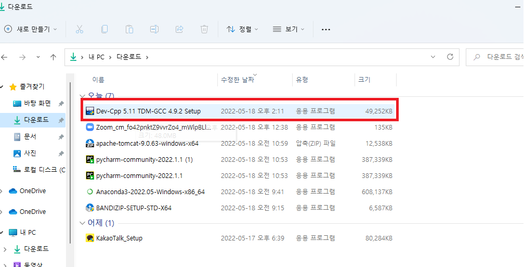Open the address bar history dropdown
The width and height of the screenshot is (524, 267).
(x=433, y=57)
